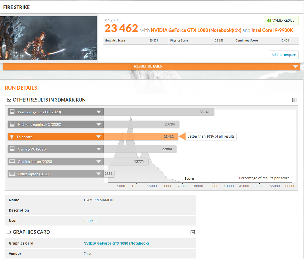Click the laptop icon for Gaming laptop (2020)
304x259 pixels.
pos(12,161)
